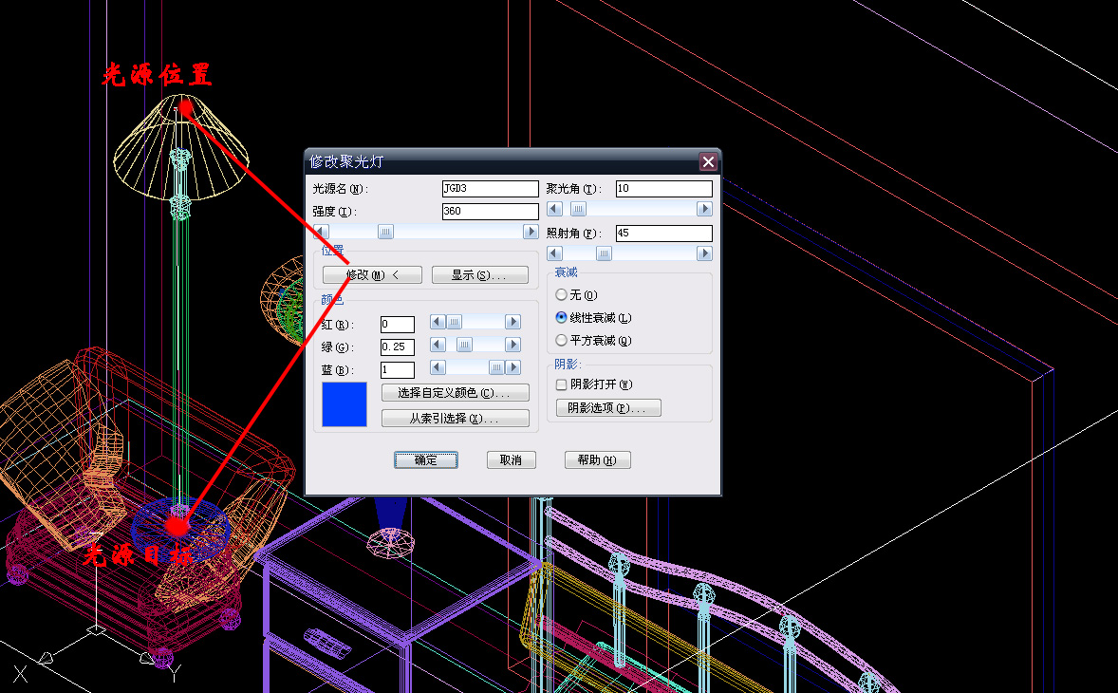The image size is (1118, 693).
Task: Increase green with right arrow
Action: tap(512, 345)
